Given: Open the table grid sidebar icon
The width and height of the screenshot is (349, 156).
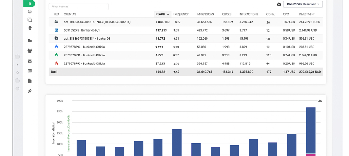Looking at the screenshot, I should click(30, 71).
